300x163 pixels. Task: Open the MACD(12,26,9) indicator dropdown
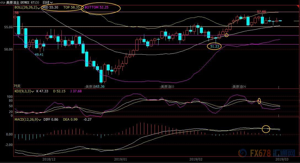point(40,120)
